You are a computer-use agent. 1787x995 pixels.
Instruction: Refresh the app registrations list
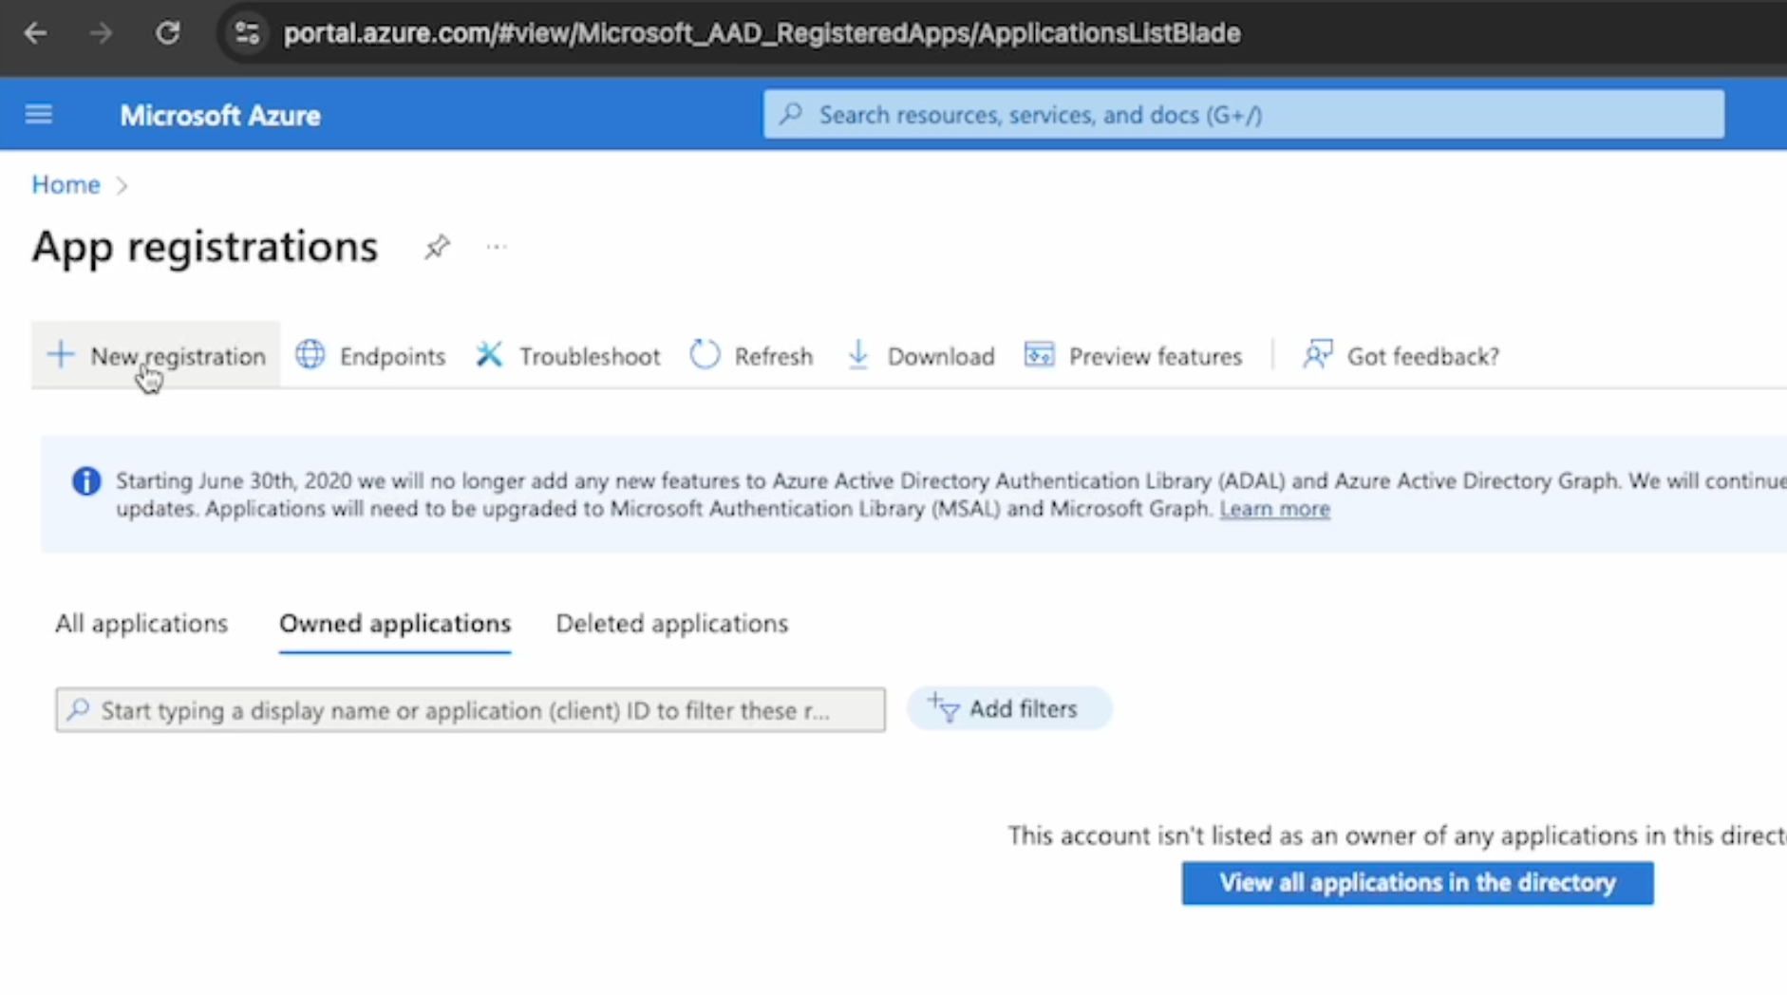point(752,356)
